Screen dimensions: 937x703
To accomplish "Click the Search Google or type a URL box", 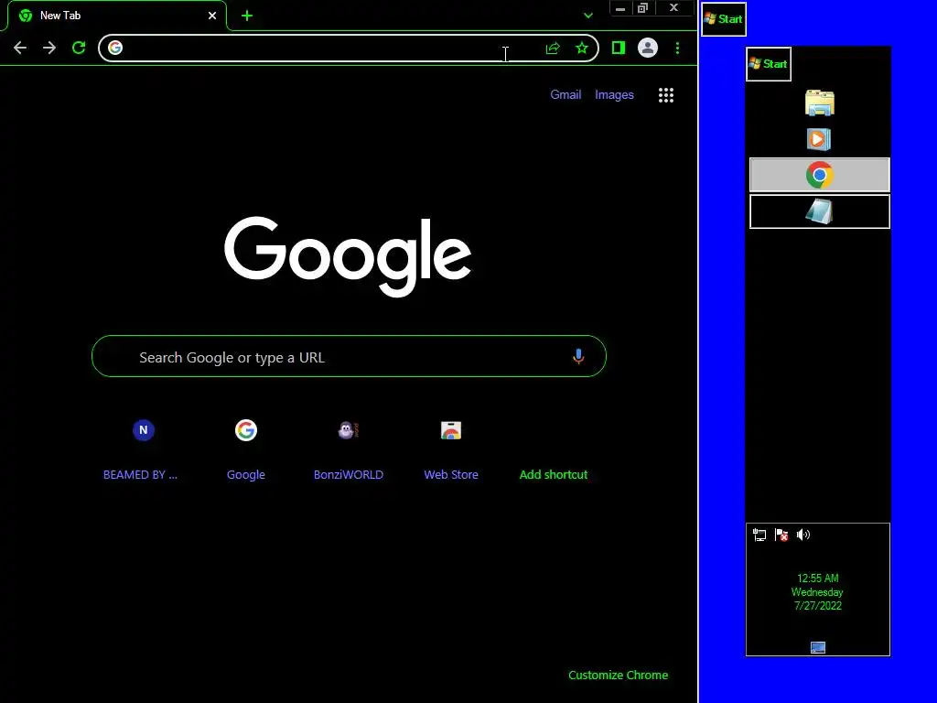I will [349, 356].
